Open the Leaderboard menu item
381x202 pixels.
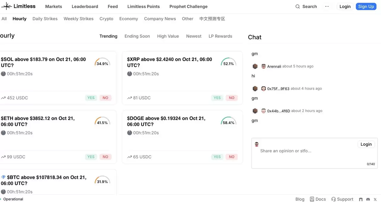click(85, 6)
